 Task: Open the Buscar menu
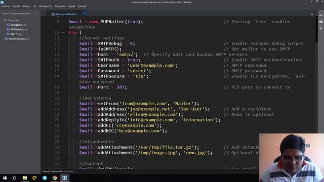[x=27, y=6]
